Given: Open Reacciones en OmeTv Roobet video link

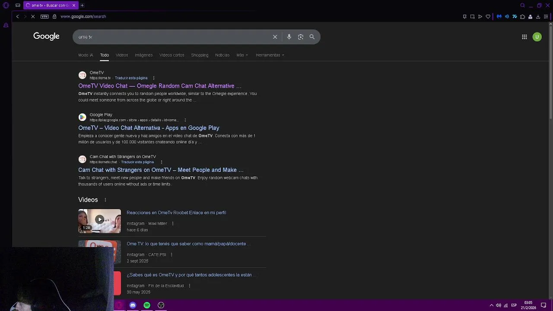Looking at the screenshot, I should tap(176, 213).
